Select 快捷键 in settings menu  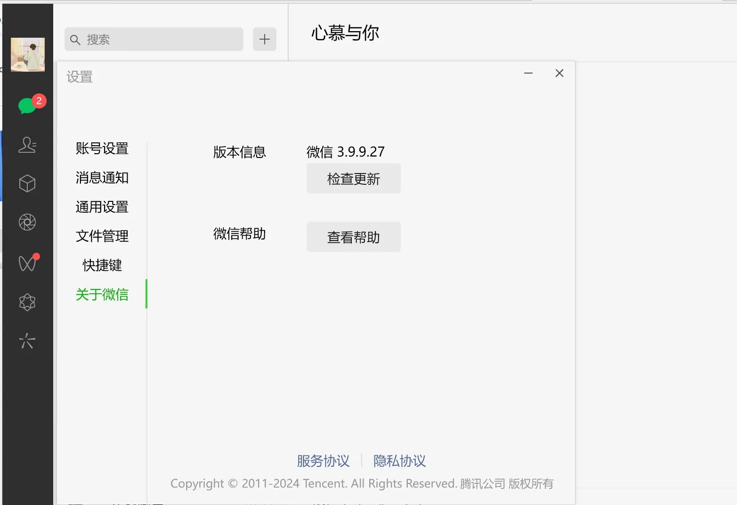pyautogui.click(x=102, y=265)
